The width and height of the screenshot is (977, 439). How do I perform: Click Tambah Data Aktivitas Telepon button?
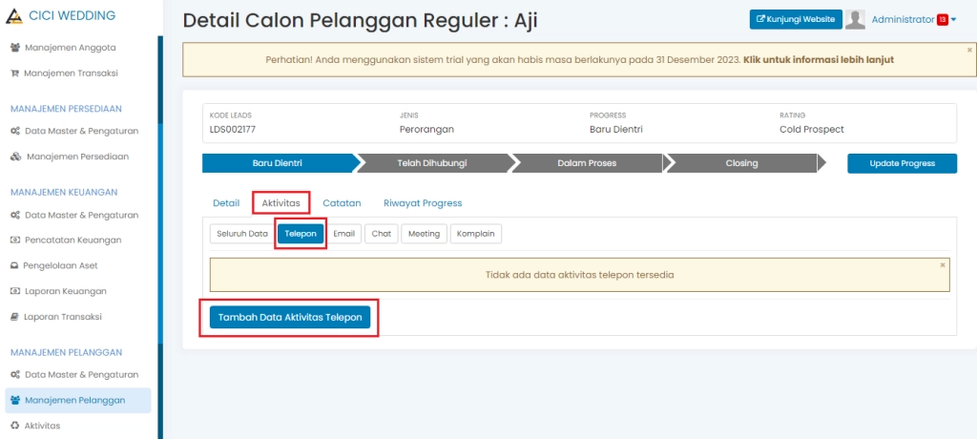[289, 319]
